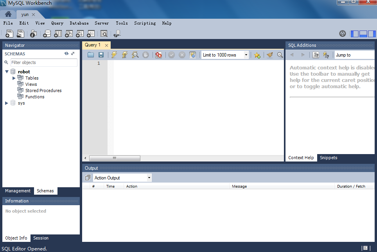Refresh schemas list in Navigator
Viewport: 377px width, 252px height.
tap(66, 54)
